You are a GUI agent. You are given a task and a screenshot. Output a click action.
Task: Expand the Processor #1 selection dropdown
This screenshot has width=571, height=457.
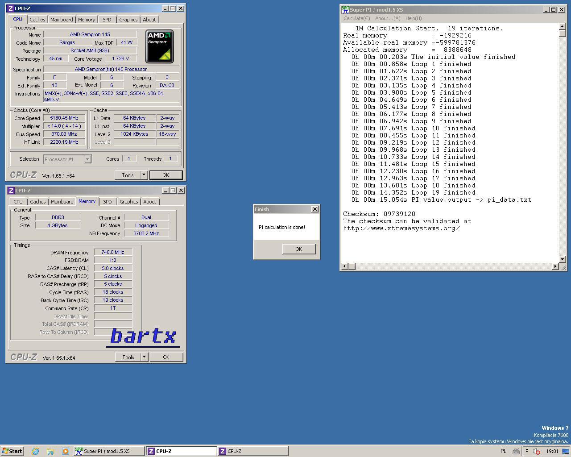tap(87, 159)
